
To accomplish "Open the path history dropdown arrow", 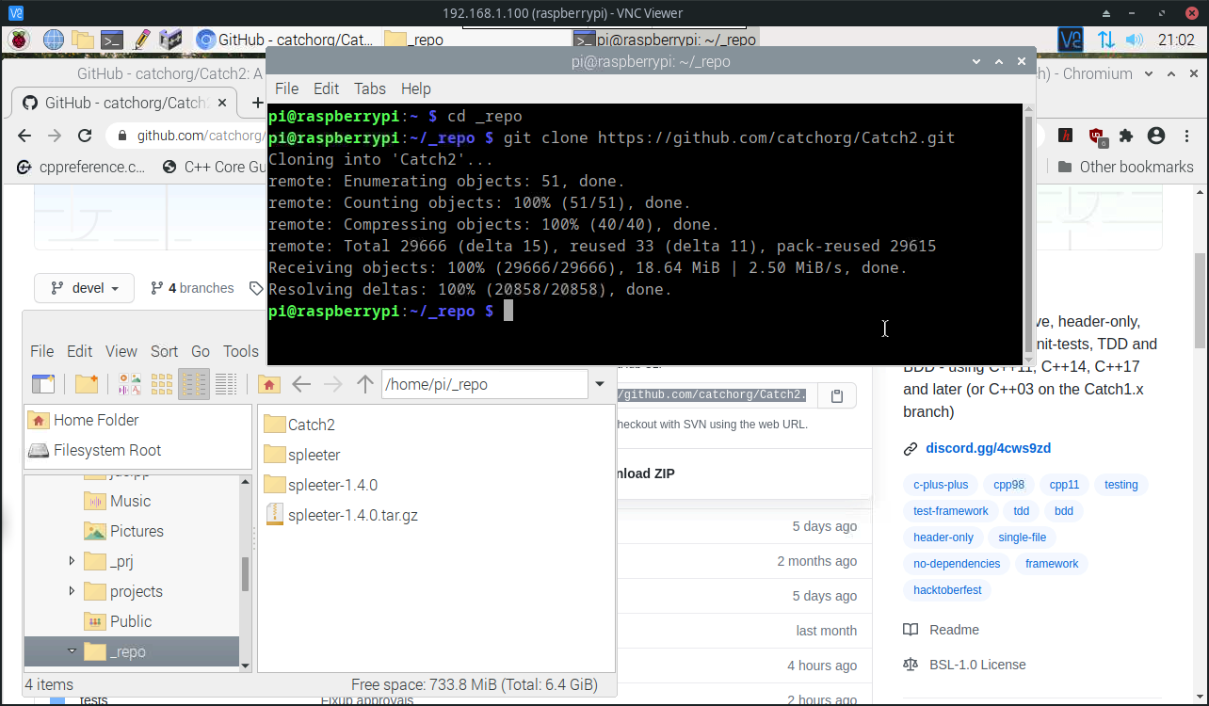I will pos(600,384).
